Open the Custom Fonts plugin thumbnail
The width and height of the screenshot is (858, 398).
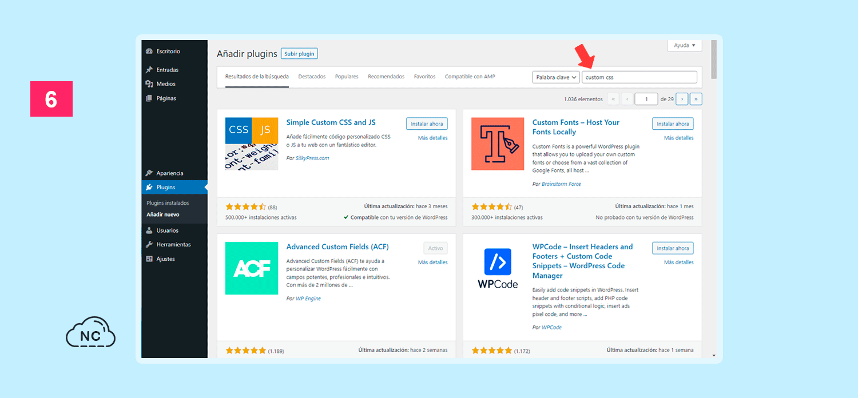coord(498,144)
